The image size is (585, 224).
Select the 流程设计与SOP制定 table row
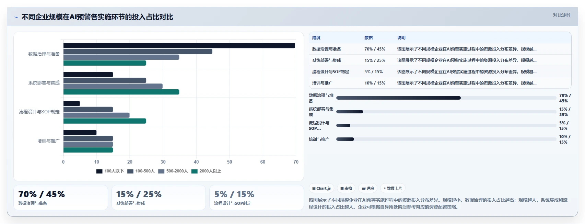(x=440, y=72)
